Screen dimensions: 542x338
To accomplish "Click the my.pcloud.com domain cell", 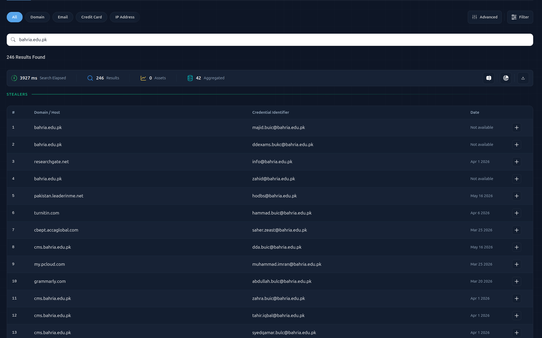I will pyautogui.click(x=49, y=264).
